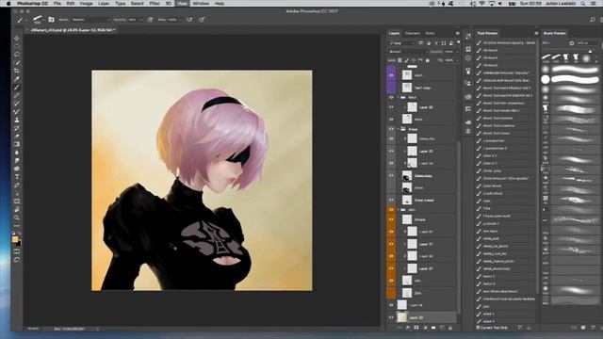Check Current Tool Only checkbox

click(478, 328)
